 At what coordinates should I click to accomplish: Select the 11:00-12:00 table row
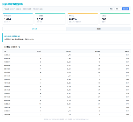click(66, 72)
